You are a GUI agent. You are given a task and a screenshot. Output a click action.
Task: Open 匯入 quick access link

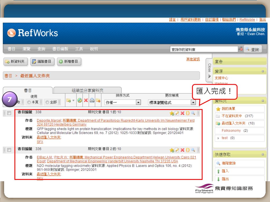(x=225, y=171)
